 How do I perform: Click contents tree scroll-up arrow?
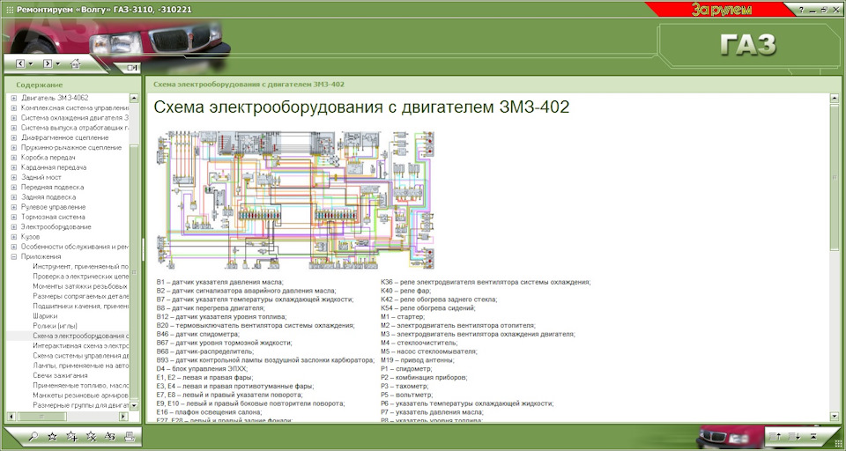coord(134,99)
